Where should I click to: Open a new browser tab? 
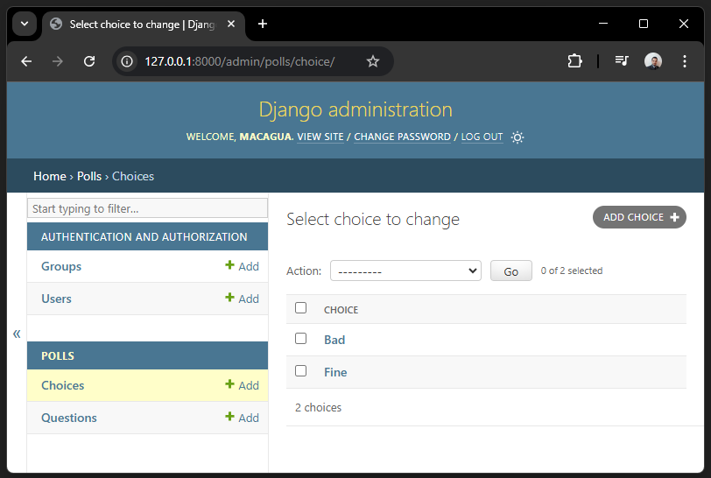[x=263, y=24]
